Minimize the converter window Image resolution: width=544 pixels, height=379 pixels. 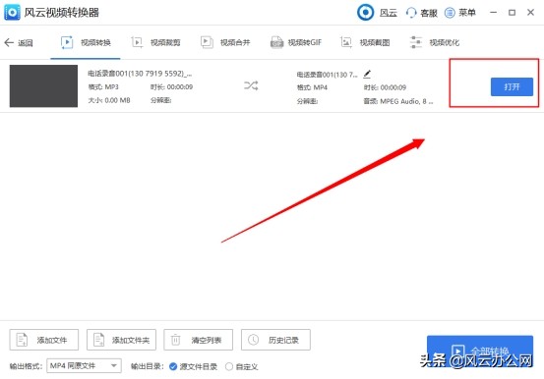[x=493, y=13]
